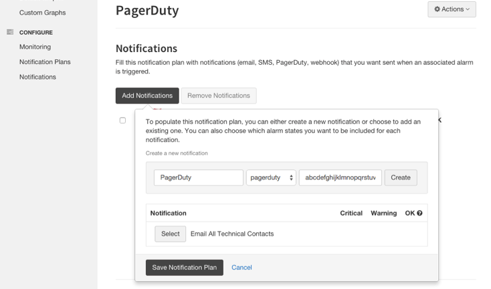The height and width of the screenshot is (289, 491).
Task: Click the Remove Notifications button
Action: pyautogui.click(x=219, y=95)
